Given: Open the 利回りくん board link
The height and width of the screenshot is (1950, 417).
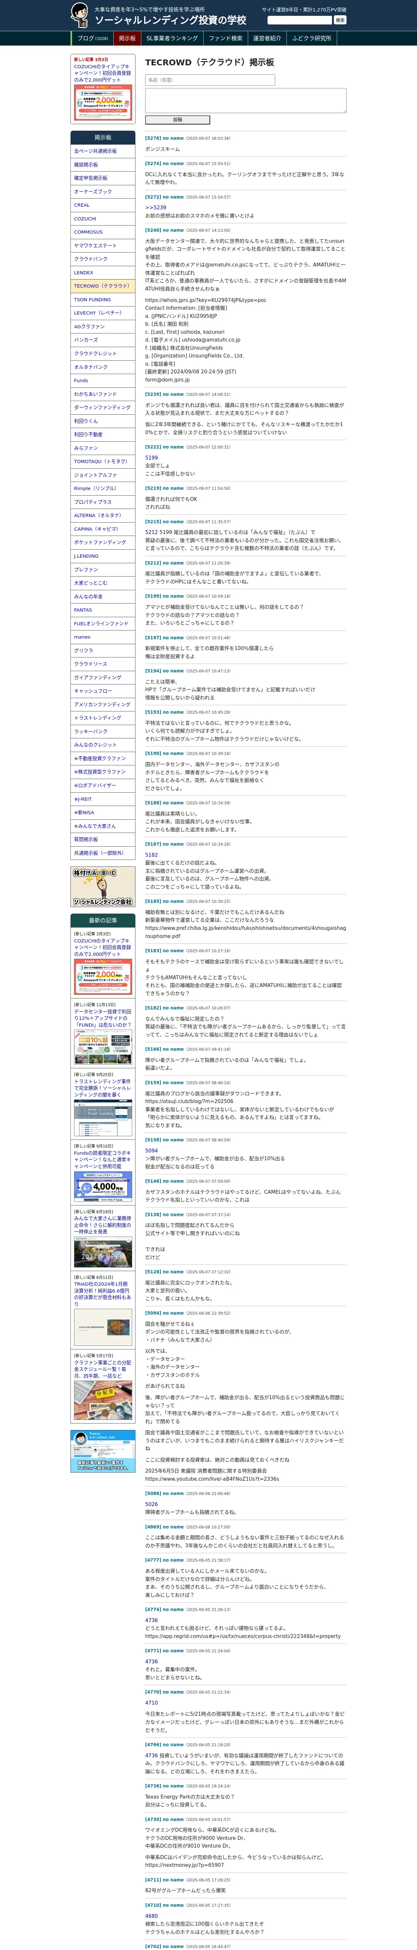Looking at the screenshot, I should [103, 421].
